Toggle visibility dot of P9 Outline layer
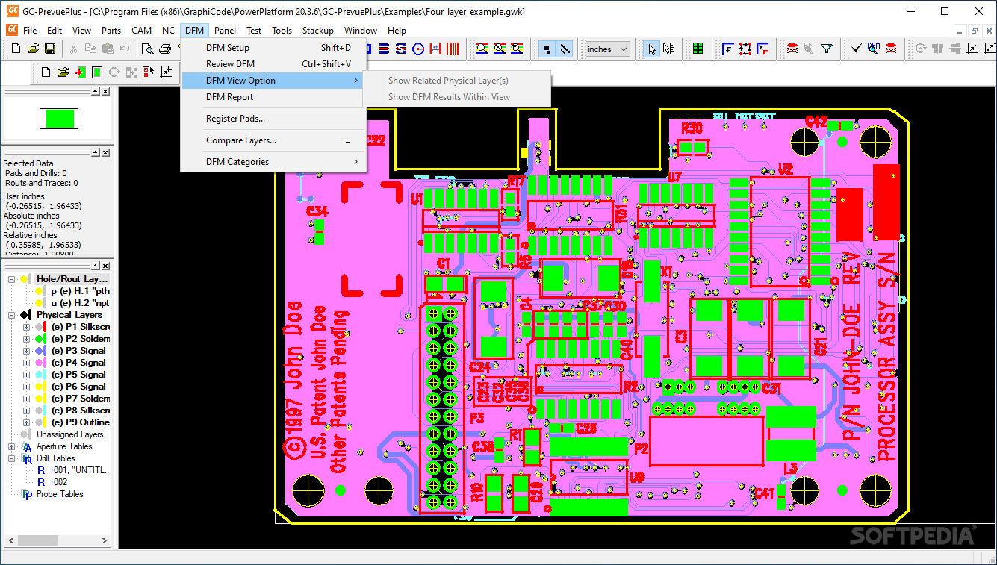 [x=38, y=422]
